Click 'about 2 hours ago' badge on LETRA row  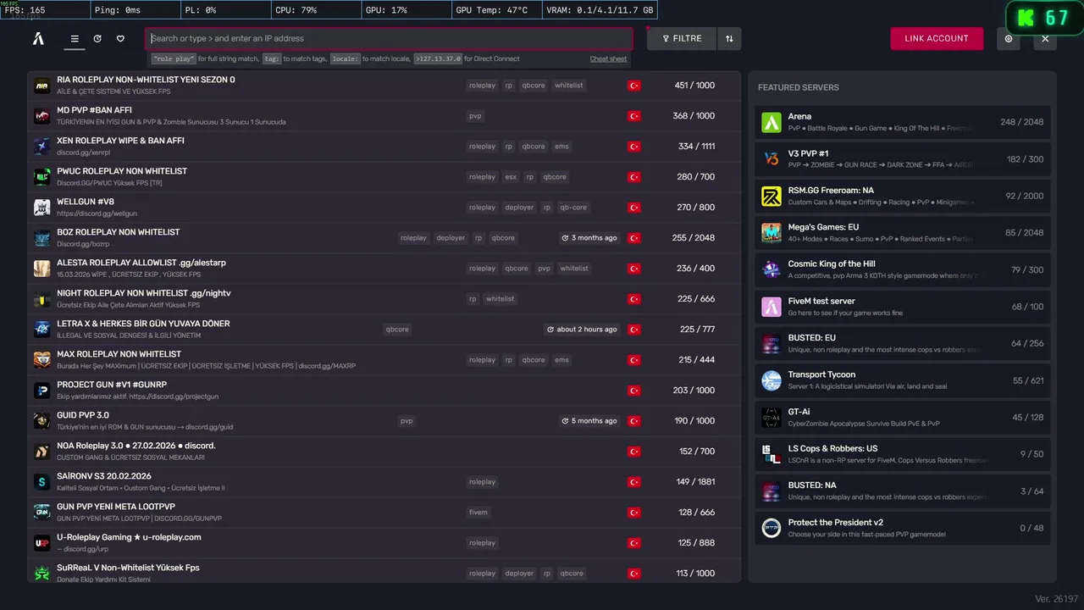pyautogui.click(x=582, y=330)
